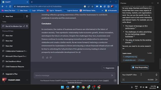Select the ChatGPT browser tab

[15, 2]
